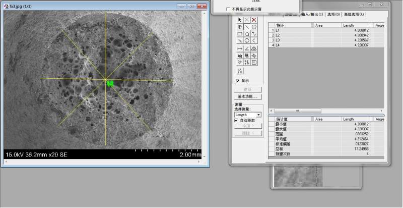Screen dimensions: 403x208
Task: Select the circle measurement tool
Action: (x=254, y=27)
